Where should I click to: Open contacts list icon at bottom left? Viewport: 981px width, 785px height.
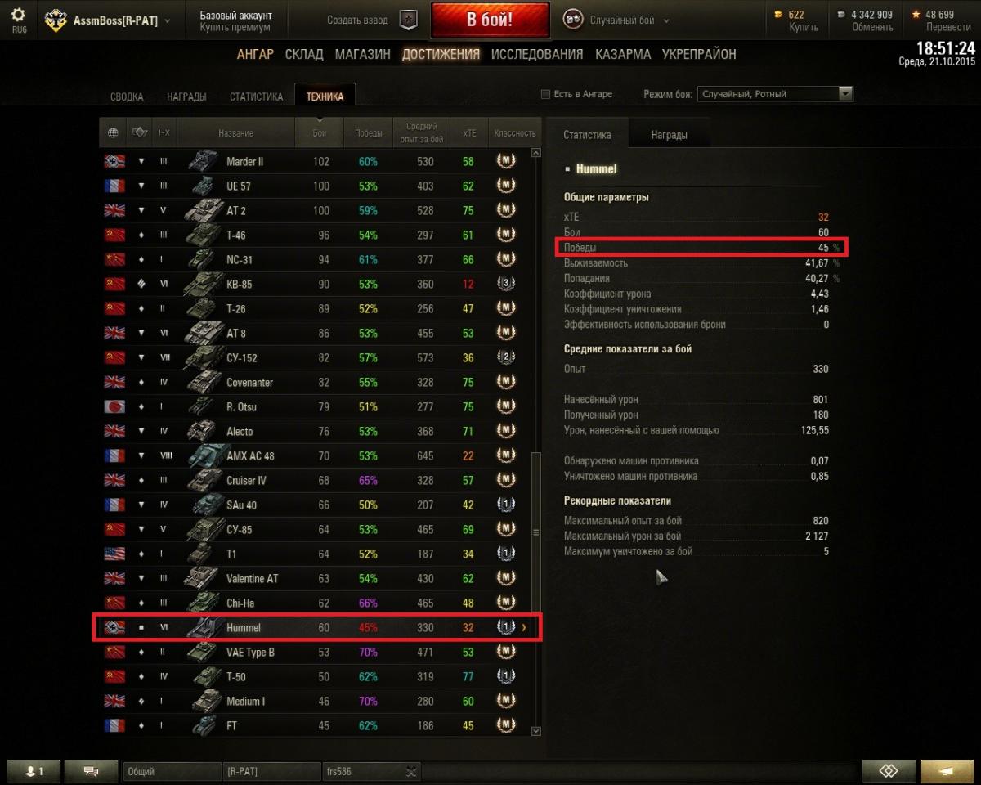pos(33,771)
